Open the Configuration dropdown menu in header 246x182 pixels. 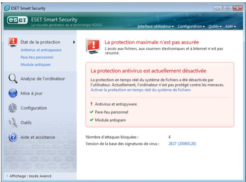click(191, 27)
